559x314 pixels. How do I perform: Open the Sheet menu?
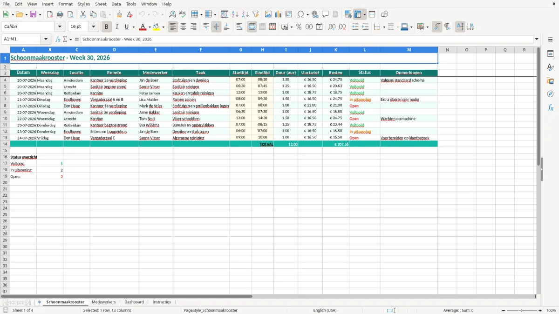tap(101, 4)
